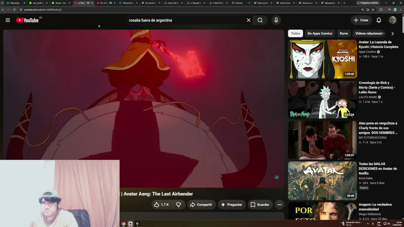The height and width of the screenshot is (227, 404).
Task: Open the Appa Comics channel link
Action: coord(367,52)
